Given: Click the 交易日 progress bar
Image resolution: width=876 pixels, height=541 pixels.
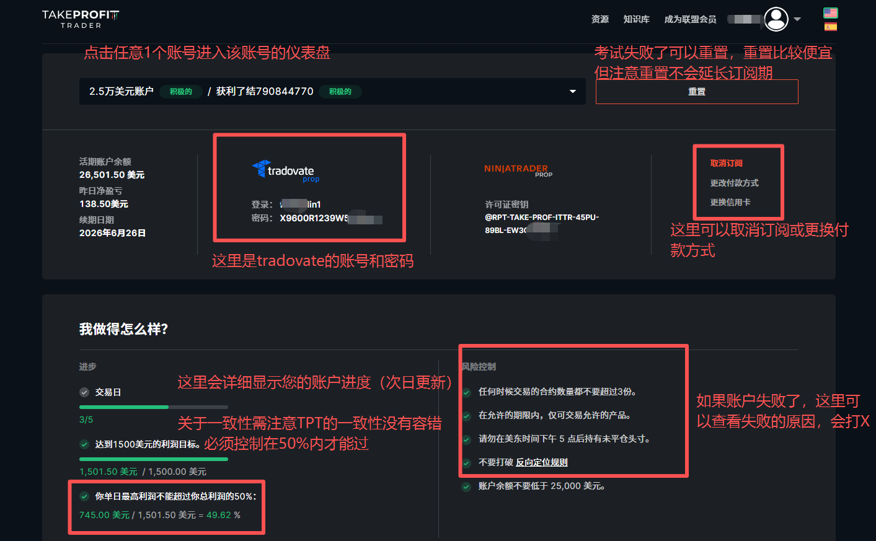Looking at the screenshot, I should pyautogui.click(x=154, y=407).
